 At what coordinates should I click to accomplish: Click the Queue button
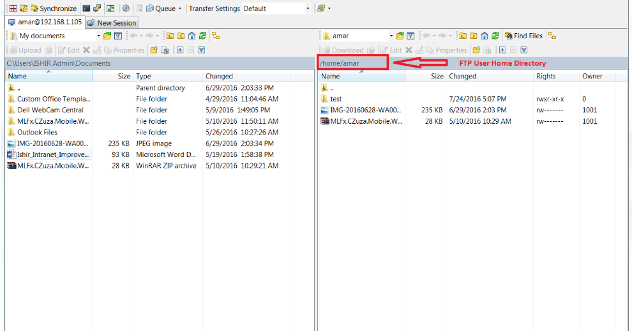click(x=161, y=8)
